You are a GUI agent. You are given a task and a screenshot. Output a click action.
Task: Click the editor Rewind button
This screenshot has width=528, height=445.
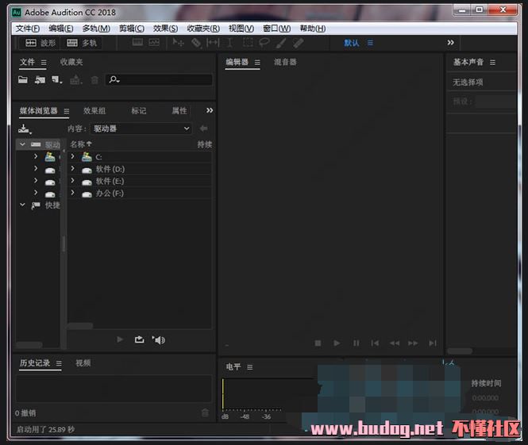[x=395, y=343]
